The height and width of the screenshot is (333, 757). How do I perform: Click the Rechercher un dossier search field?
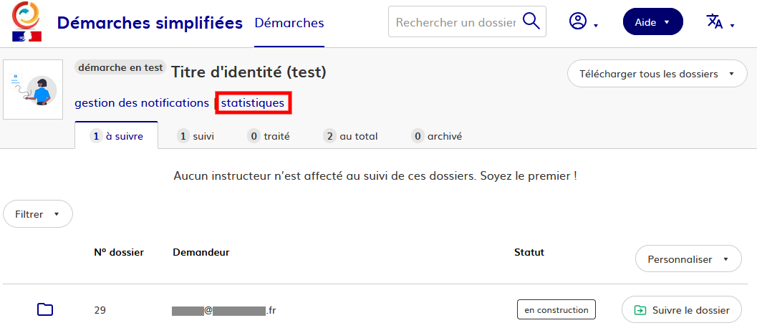point(455,22)
